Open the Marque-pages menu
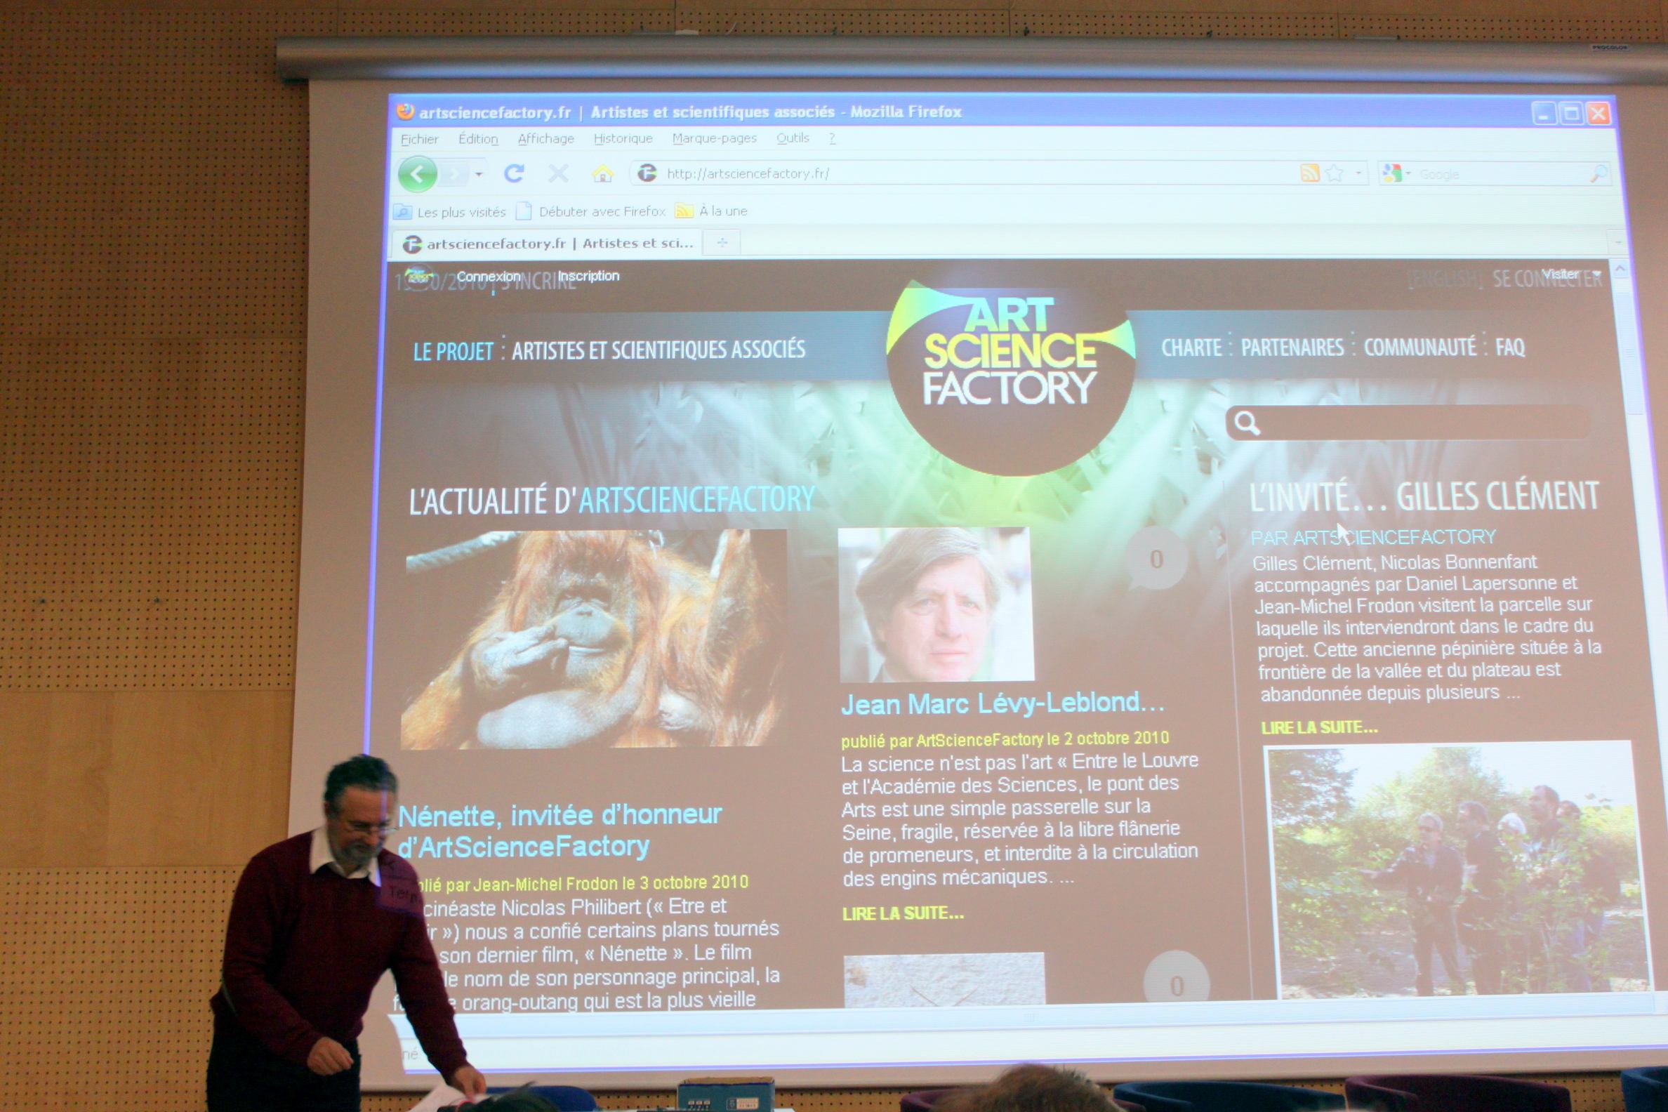This screenshot has height=1112, width=1668. (714, 138)
